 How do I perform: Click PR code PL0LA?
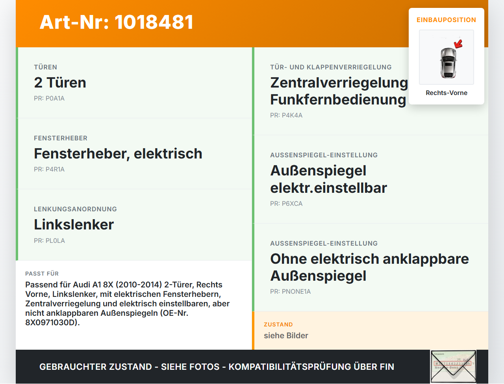point(49,240)
